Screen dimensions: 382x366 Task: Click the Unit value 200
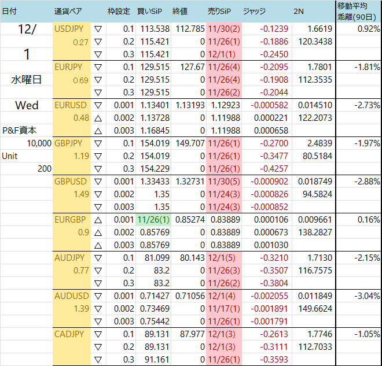tap(45, 169)
